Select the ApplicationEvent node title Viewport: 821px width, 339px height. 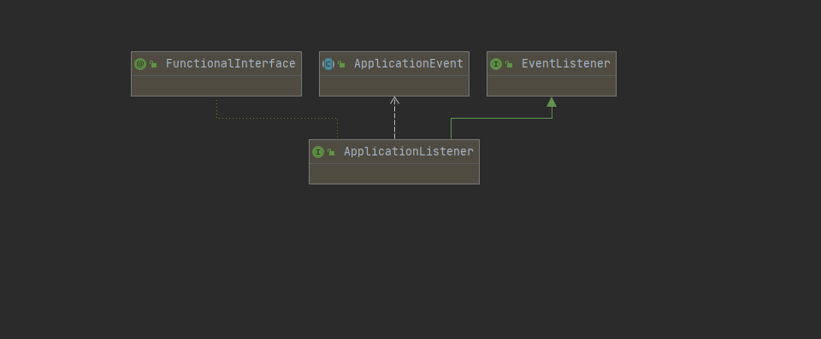point(409,64)
